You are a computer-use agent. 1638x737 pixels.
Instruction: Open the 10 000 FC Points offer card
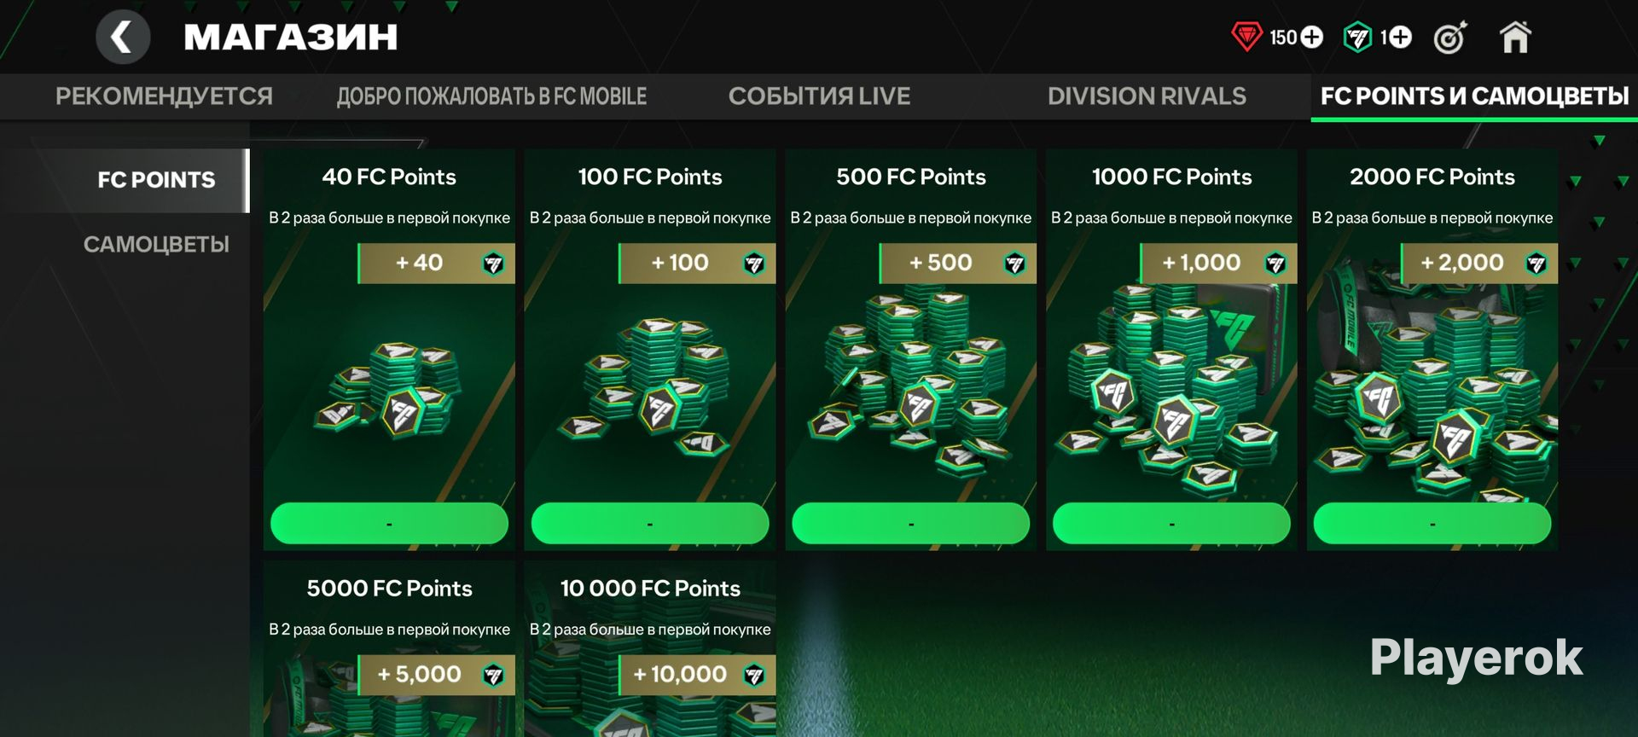pyautogui.click(x=650, y=648)
